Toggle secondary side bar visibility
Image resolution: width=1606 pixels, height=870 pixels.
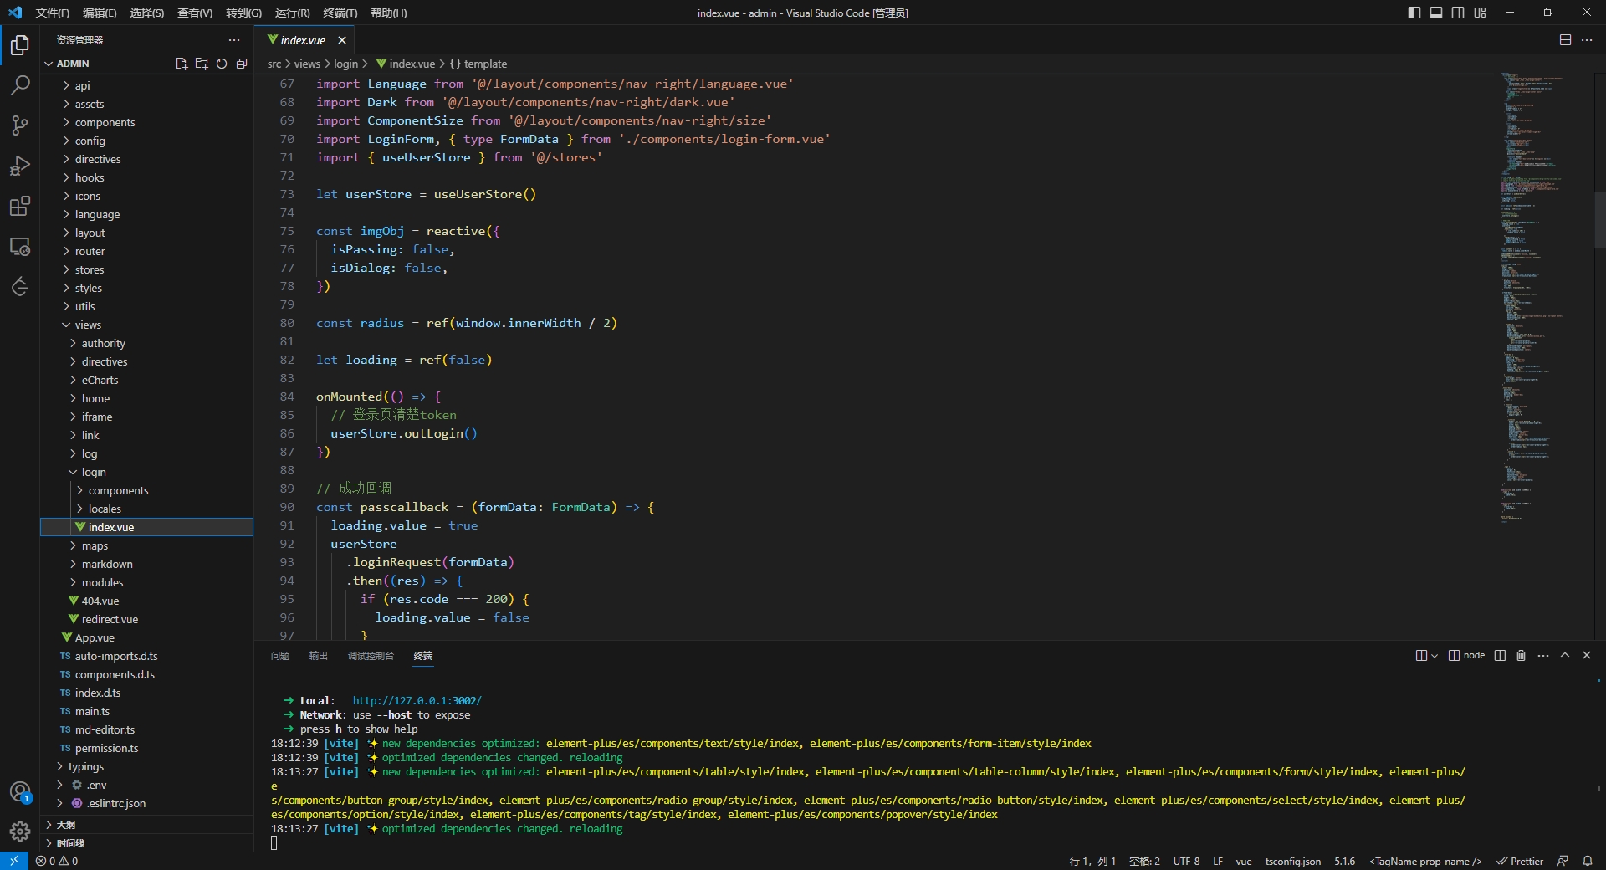point(1458,13)
